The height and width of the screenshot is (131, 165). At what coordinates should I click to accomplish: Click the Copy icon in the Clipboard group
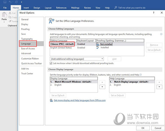tap(10, 17)
